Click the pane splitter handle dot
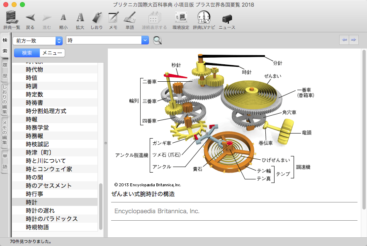 click(x=106, y=143)
